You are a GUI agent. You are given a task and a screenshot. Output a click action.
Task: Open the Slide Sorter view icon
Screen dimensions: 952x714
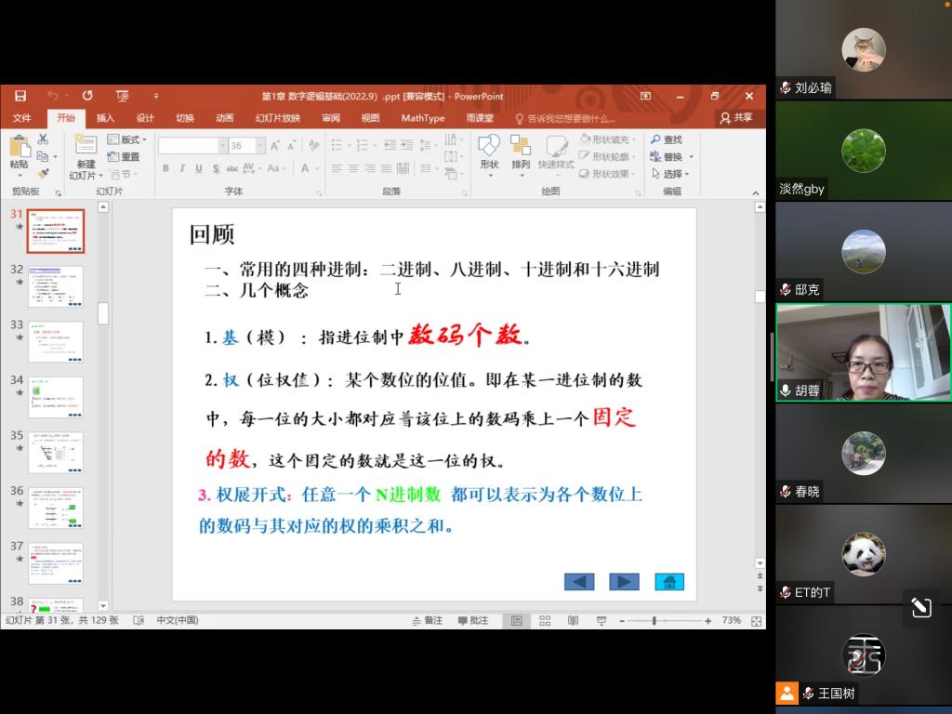(x=545, y=620)
